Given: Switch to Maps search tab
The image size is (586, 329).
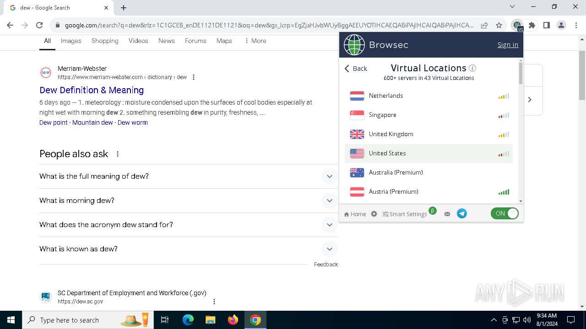Looking at the screenshot, I should [x=224, y=41].
